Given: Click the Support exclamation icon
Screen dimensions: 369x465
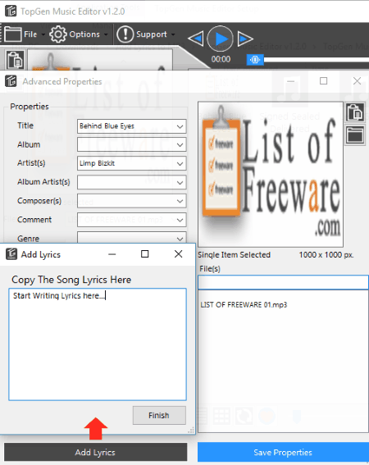Looking at the screenshot, I should 125,34.
